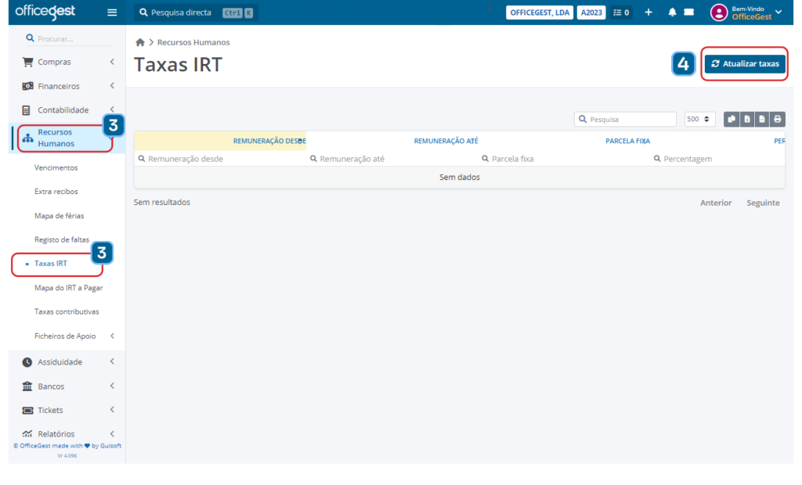Click the OFFICEGEST, LDA company button
802x485 pixels.
click(540, 13)
